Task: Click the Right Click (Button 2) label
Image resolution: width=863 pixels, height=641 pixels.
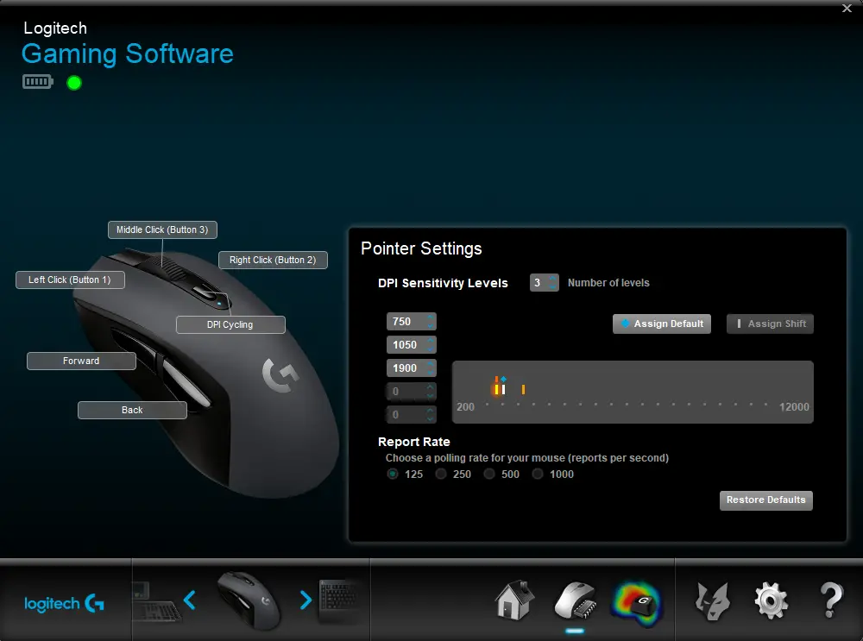Action: pyautogui.click(x=273, y=260)
